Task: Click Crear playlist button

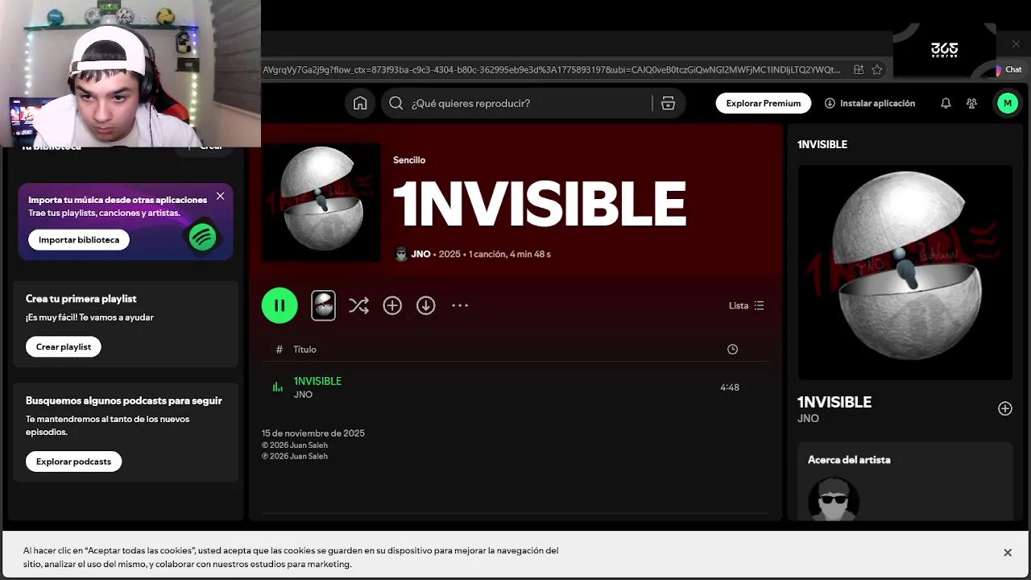Action: [x=64, y=346]
